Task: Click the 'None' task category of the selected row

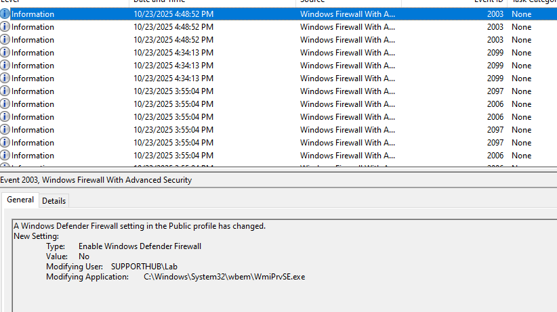Action: tap(521, 14)
